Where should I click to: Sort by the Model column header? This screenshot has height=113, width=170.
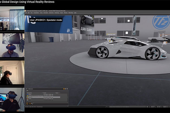(x=45, y=93)
